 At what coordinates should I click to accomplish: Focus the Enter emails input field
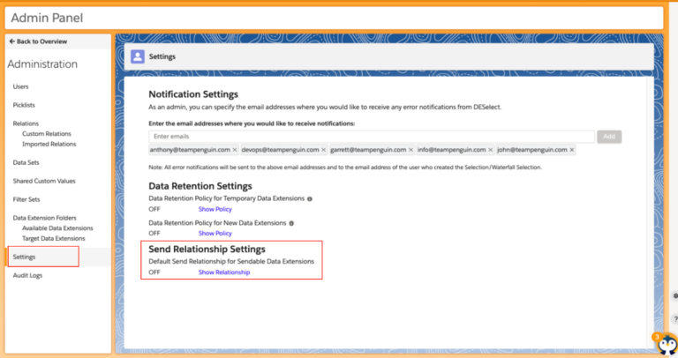(x=371, y=137)
